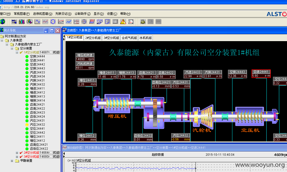Open the 帮助(H) menu

(125, 14)
